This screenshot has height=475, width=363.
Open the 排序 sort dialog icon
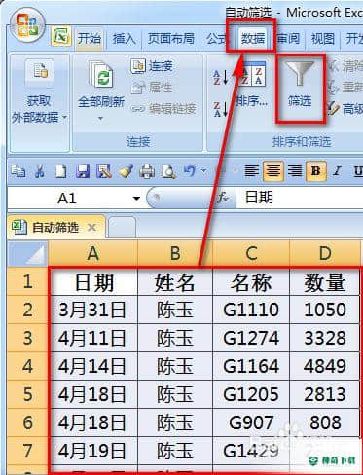point(252,85)
